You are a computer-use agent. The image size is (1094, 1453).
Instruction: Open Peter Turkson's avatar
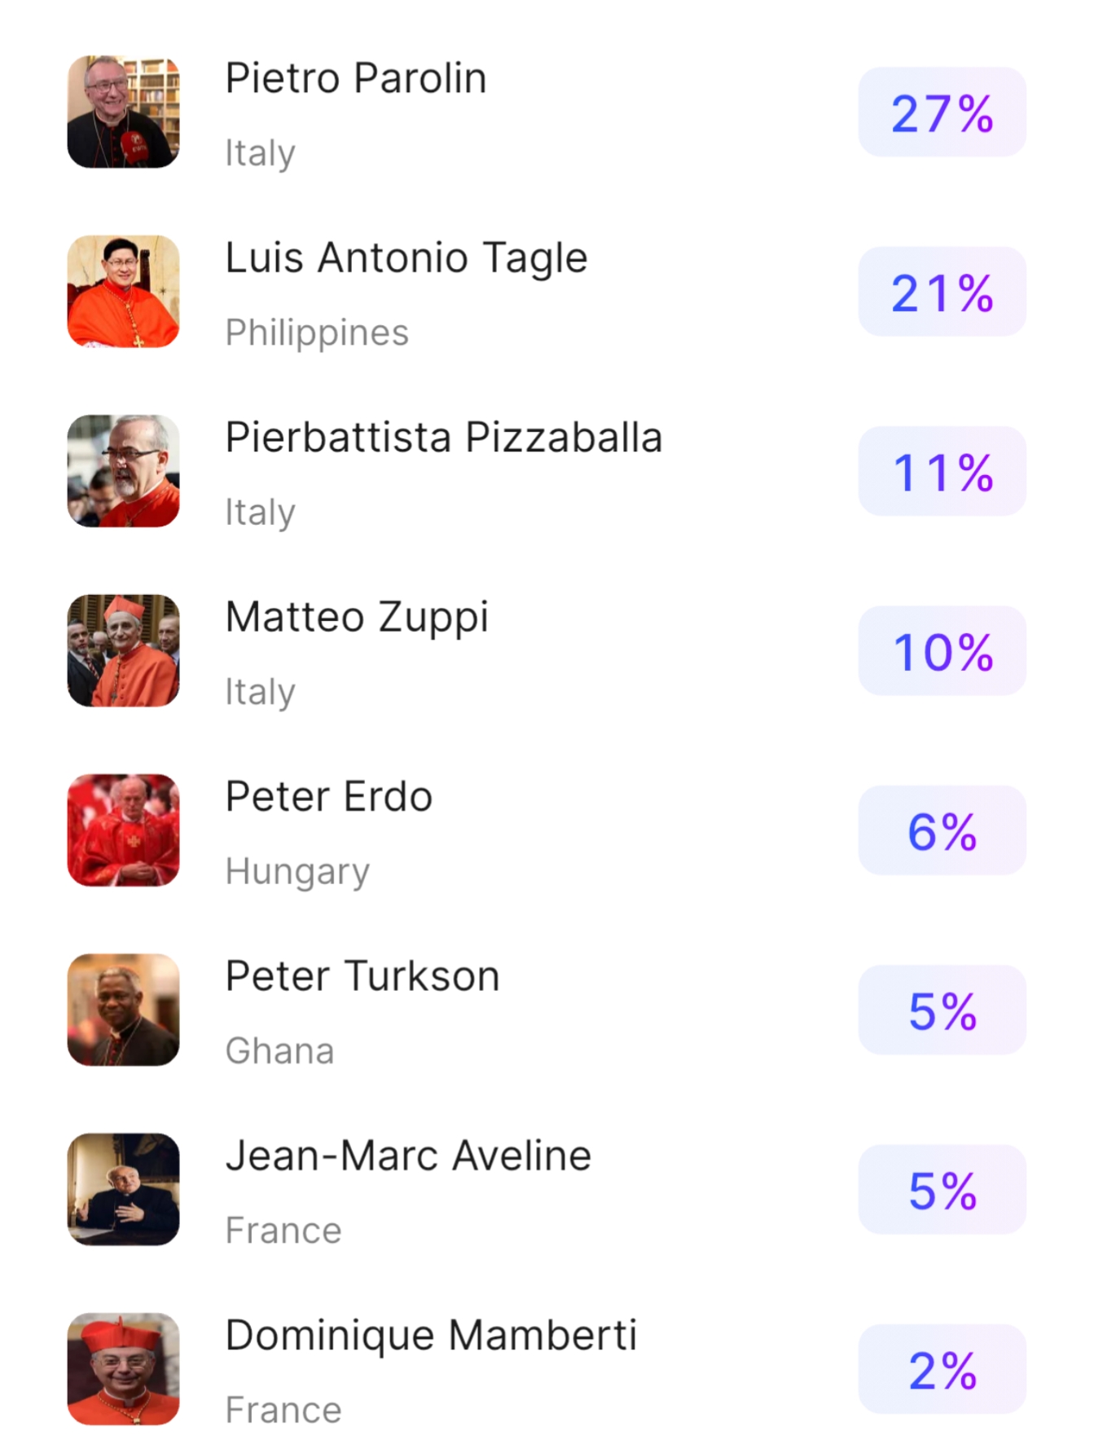pyautogui.click(x=123, y=1010)
